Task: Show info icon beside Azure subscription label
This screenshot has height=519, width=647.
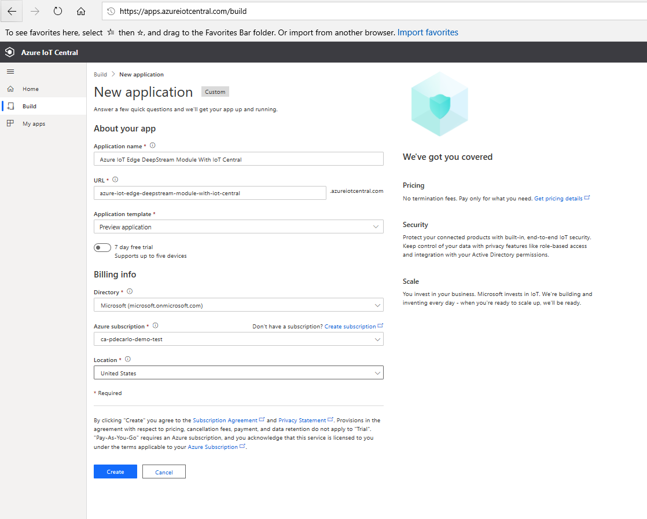Action: coord(156,326)
